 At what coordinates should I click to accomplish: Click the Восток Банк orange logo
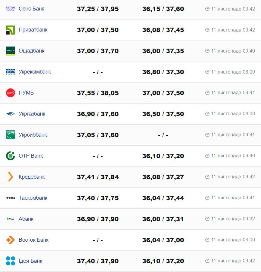click(11, 240)
